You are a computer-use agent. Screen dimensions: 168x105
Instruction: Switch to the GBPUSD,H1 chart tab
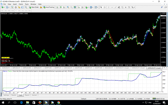(16, 68)
